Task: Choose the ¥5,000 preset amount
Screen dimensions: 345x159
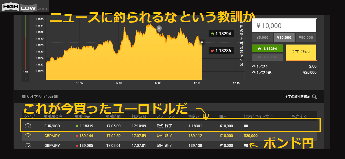Action: click(x=262, y=38)
